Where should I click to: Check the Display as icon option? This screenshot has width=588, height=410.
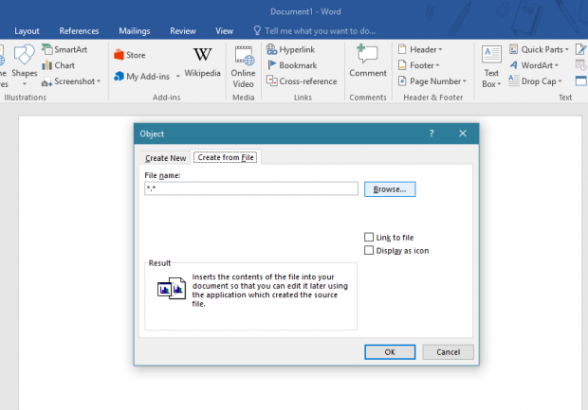pos(369,250)
